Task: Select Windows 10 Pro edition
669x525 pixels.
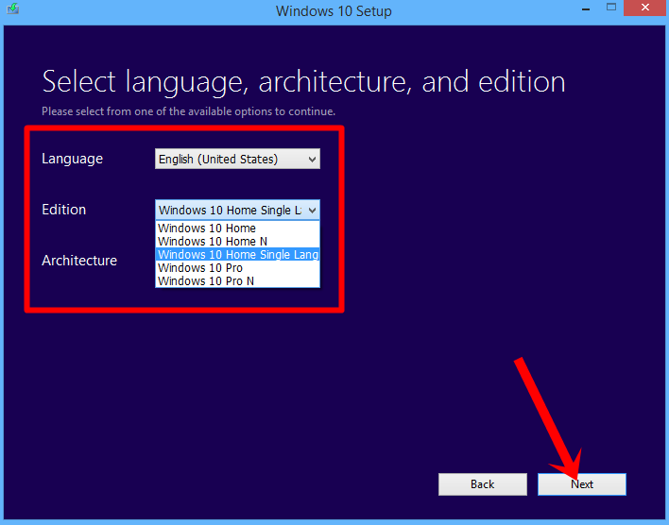Action: point(199,268)
